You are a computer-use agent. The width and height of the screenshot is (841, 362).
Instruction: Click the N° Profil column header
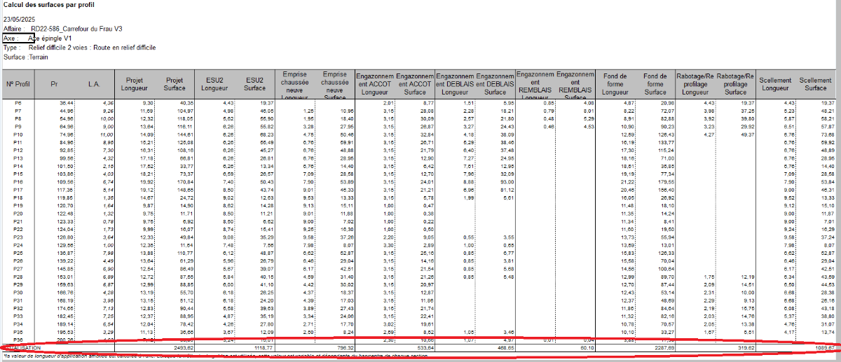pos(18,84)
